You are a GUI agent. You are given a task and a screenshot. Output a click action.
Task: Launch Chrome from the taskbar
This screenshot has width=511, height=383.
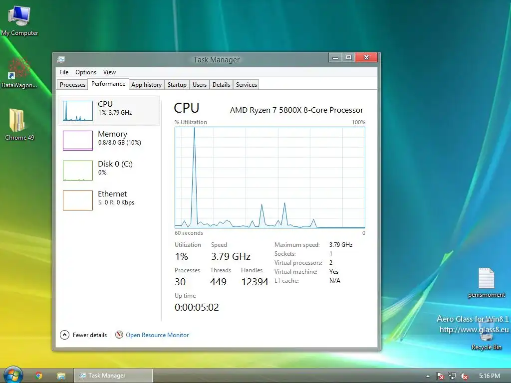click(x=39, y=376)
